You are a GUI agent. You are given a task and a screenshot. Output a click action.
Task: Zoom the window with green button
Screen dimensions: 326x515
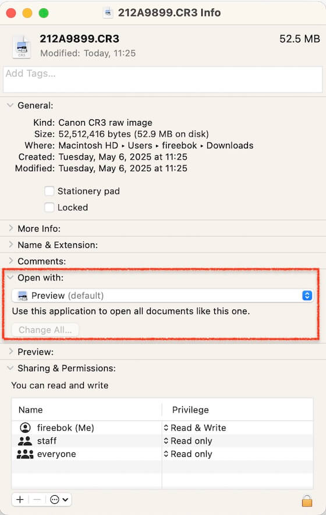click(44, 13)
